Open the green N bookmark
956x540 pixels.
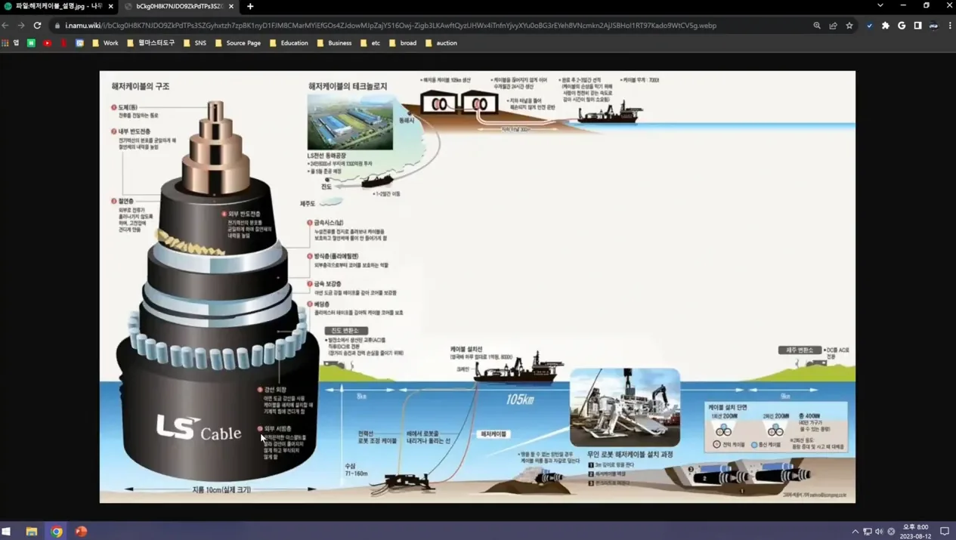[x=31, y=43]
